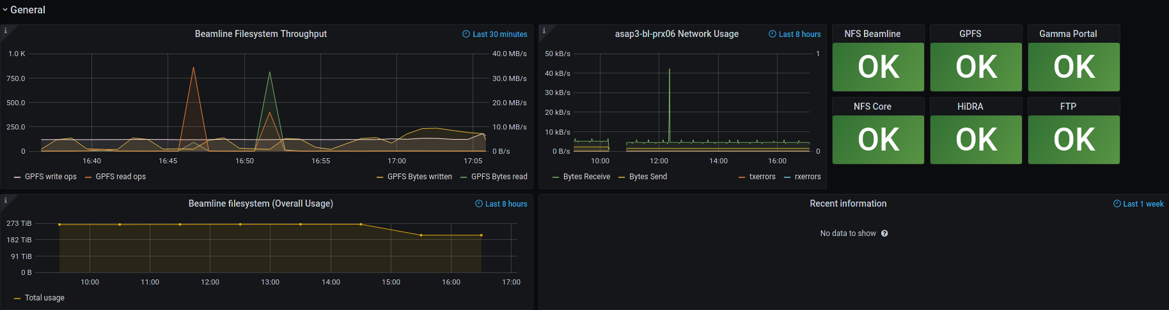Toggle the txerrors legend series
1169x310 pixels.
click(x=762, y=177)
